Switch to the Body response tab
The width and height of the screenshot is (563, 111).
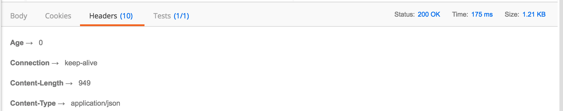coord(19,16)
